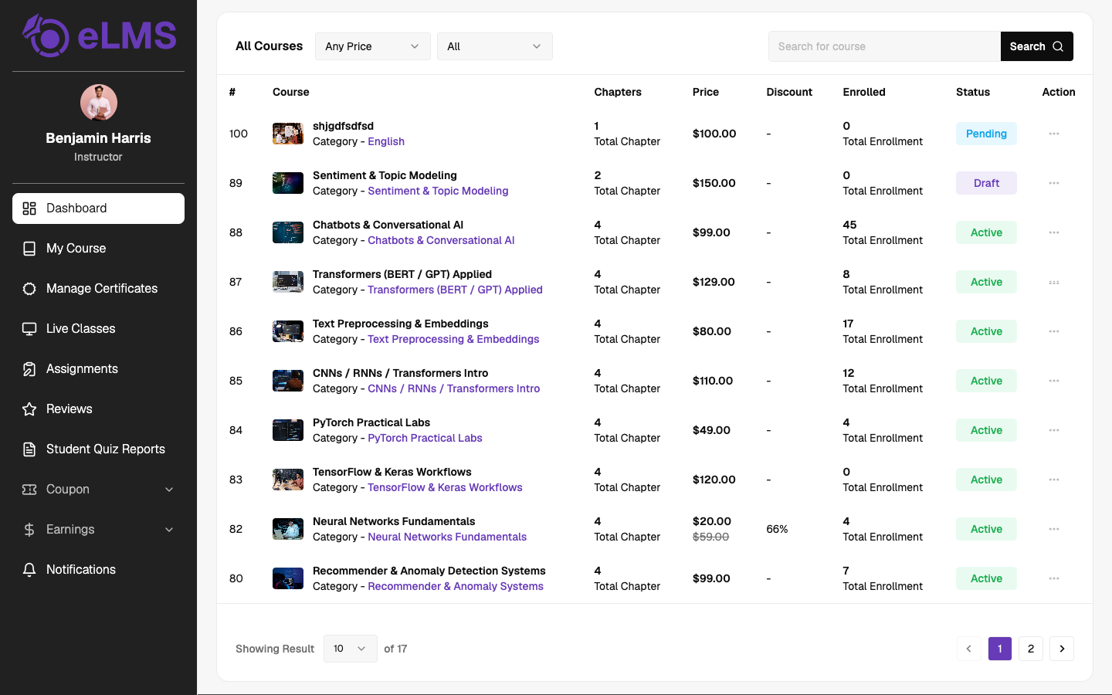Viewport: 1112px width, 695px height.
Task: Click the Student Quiz Reports document icon
Action: click(29, 449)
